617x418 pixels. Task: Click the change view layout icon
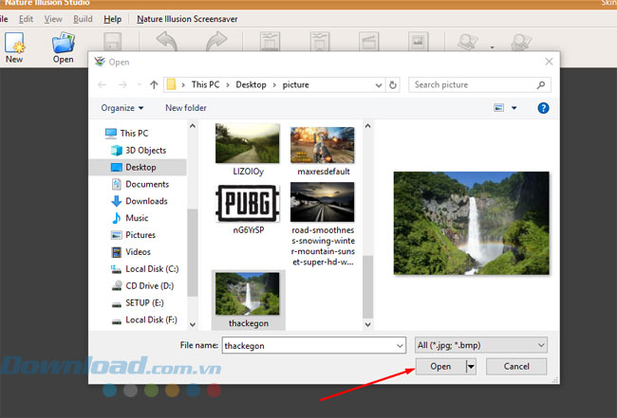coord(499,108)
